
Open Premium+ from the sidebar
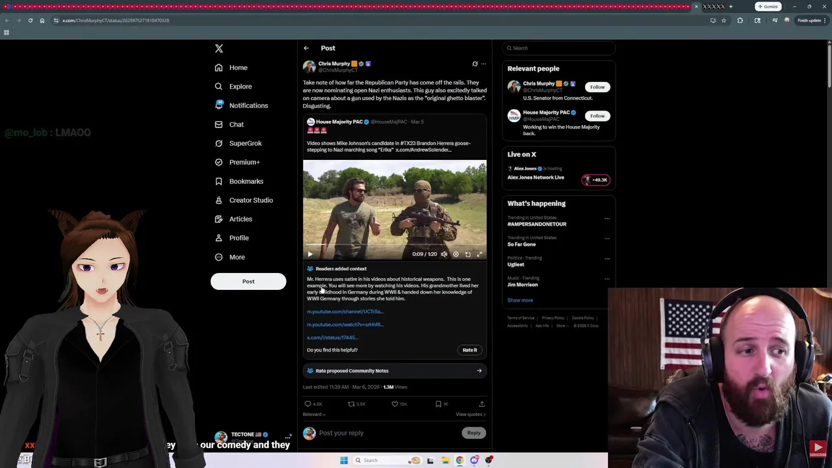[x=237, y=162]
